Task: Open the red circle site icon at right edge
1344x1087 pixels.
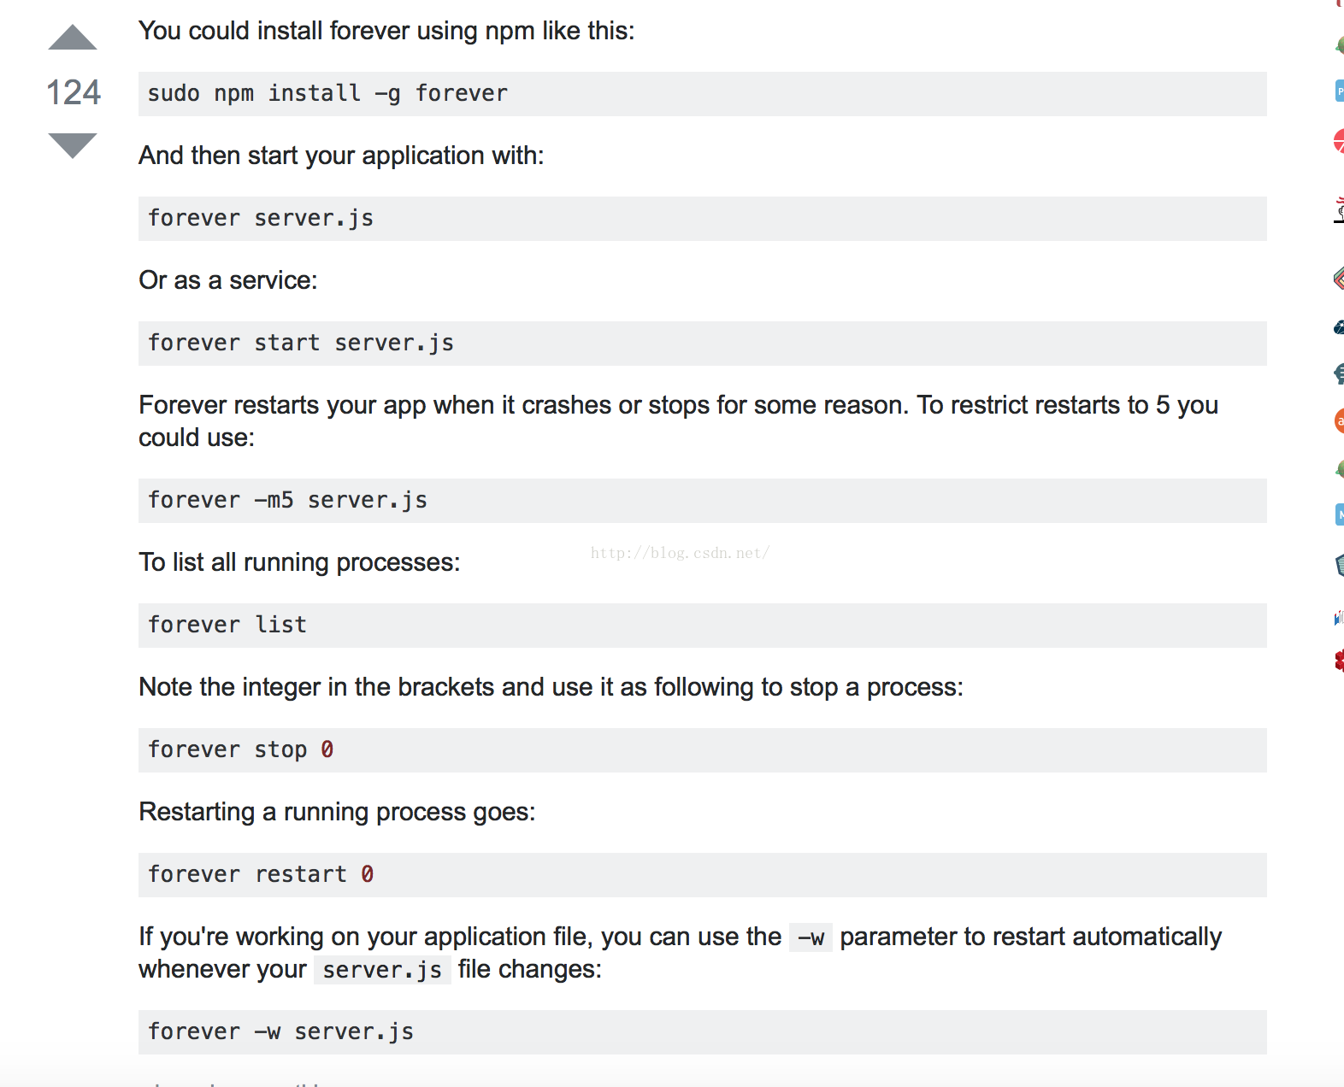Action: click(1339, 141)
